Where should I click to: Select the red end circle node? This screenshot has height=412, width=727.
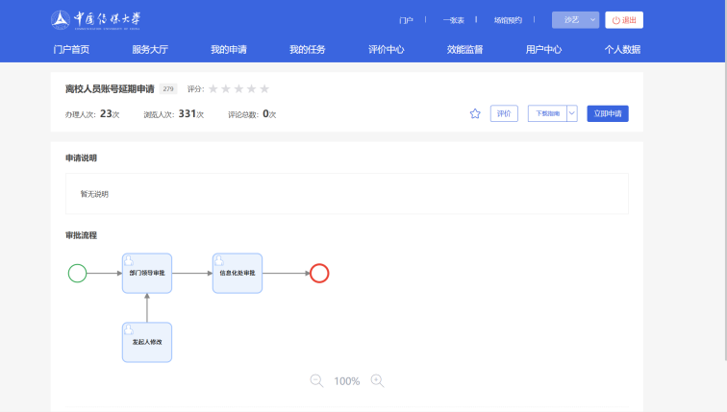(x=319, y=273)
